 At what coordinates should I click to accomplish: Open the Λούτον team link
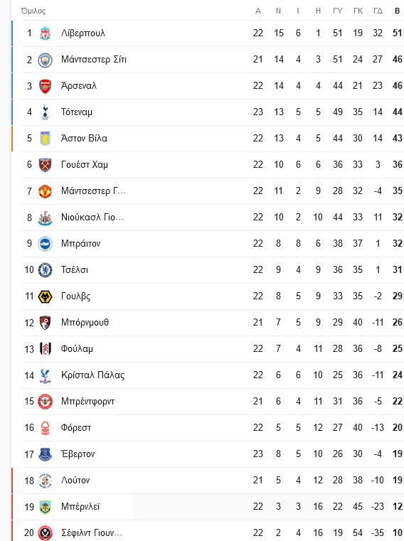(75, 481)
